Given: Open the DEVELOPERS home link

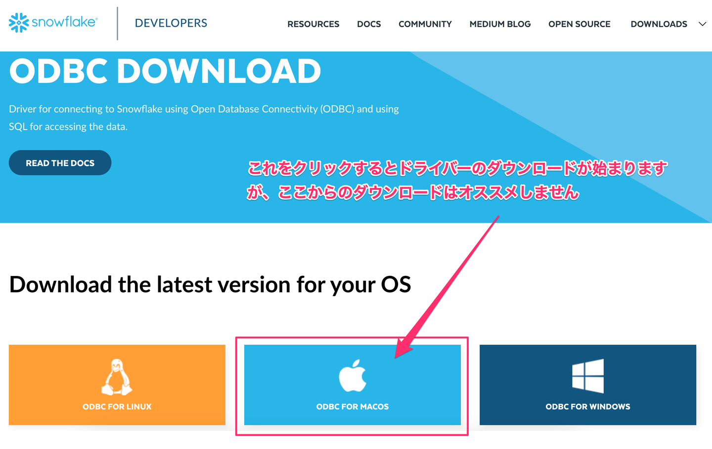Looking at the screenshot, I should click(171, 23).
